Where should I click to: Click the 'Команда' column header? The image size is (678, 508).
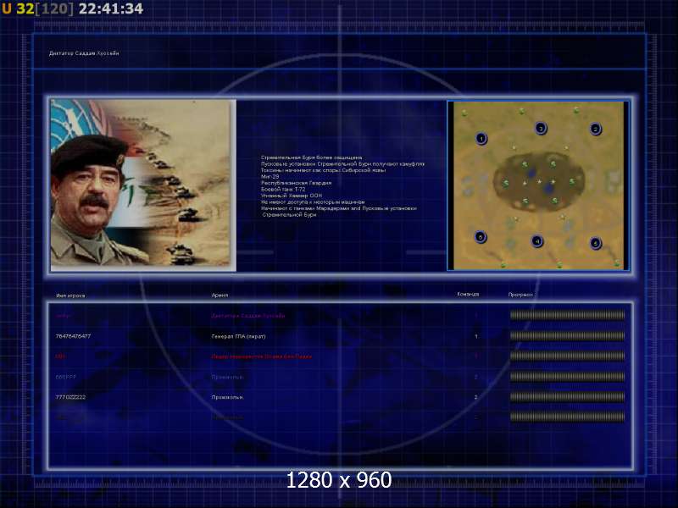pyautogui.click(x=468, y=294)
